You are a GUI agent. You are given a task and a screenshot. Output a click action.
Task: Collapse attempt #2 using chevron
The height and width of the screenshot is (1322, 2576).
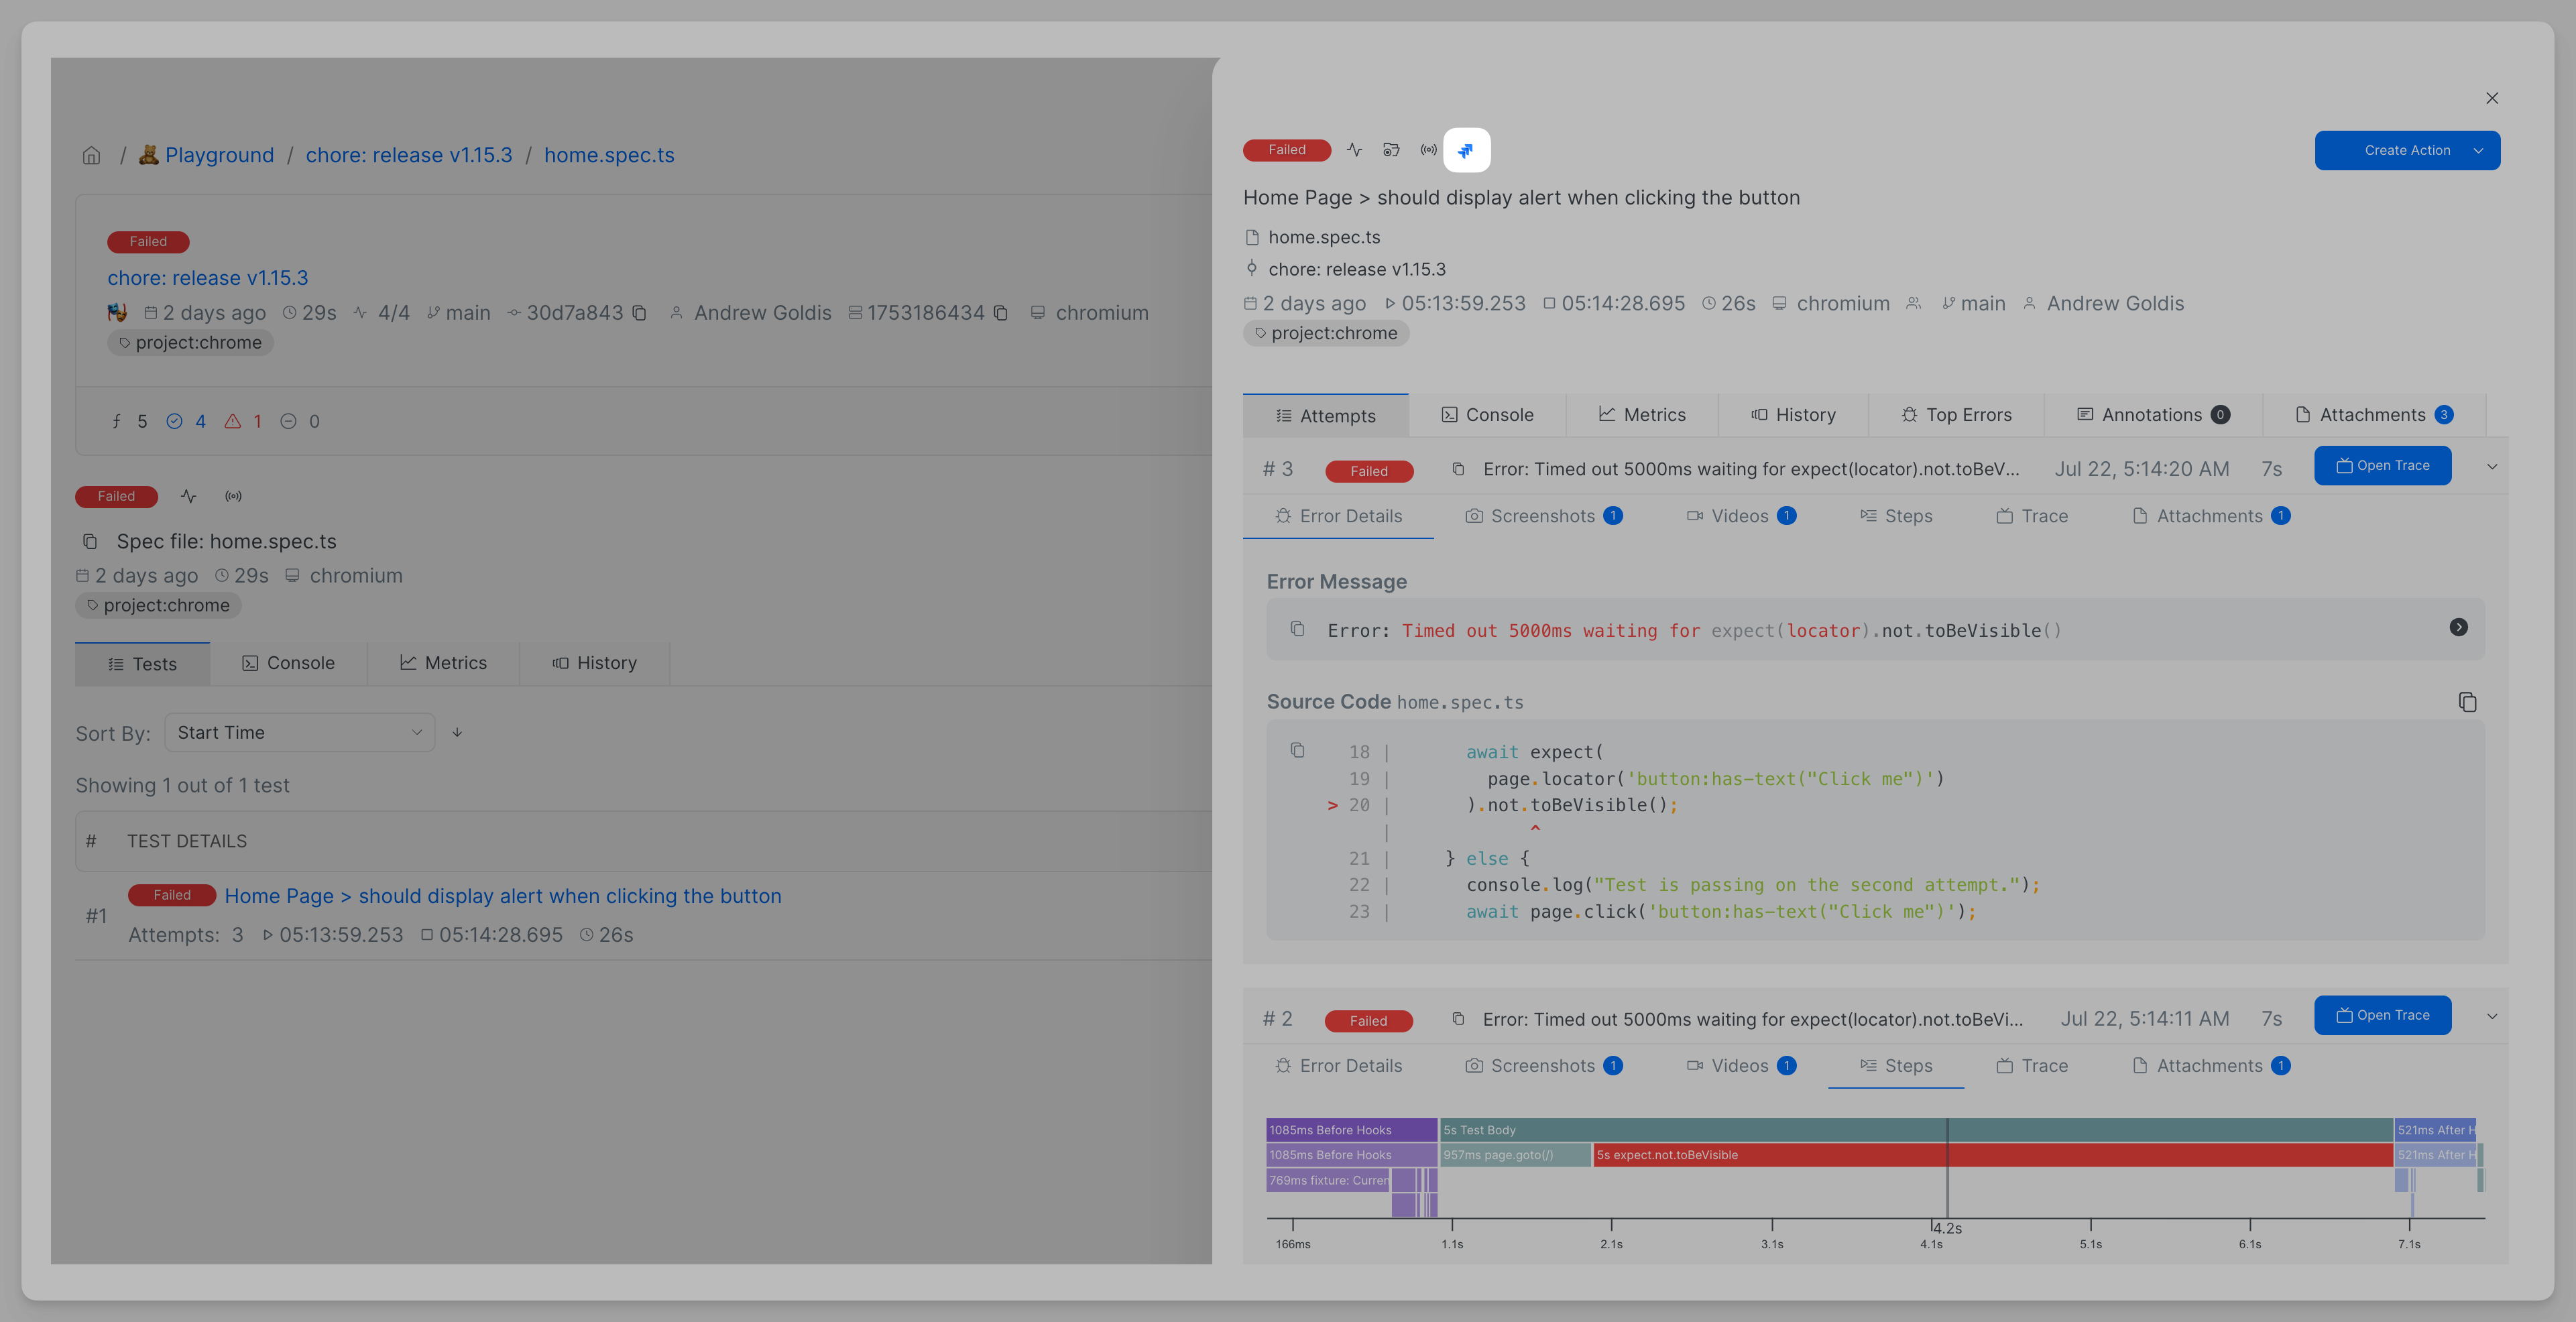(x=2491, y=1016)
